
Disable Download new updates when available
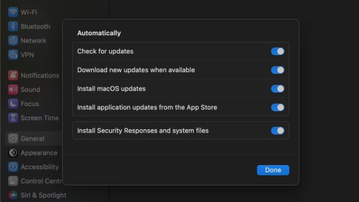[277, 70]
